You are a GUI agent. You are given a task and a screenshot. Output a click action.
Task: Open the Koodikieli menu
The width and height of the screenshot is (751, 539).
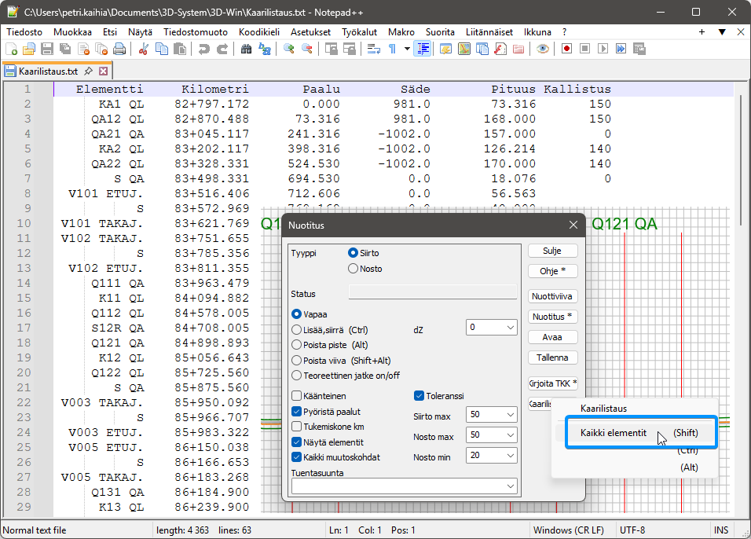coord(258,31)
